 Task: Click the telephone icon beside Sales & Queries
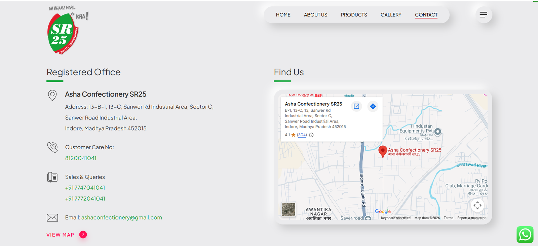click(52, 177)
